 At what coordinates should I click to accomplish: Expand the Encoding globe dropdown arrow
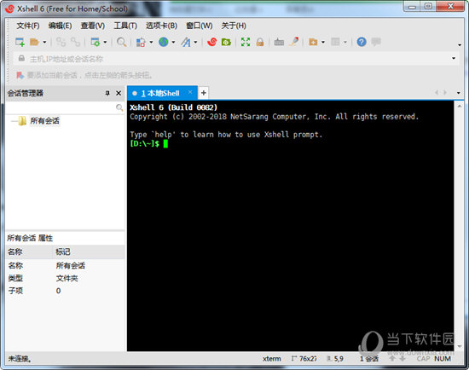(173, 42)
